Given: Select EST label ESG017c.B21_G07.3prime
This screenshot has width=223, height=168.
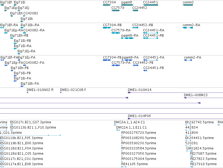Looking at the screenshot, I should (31, 122).
